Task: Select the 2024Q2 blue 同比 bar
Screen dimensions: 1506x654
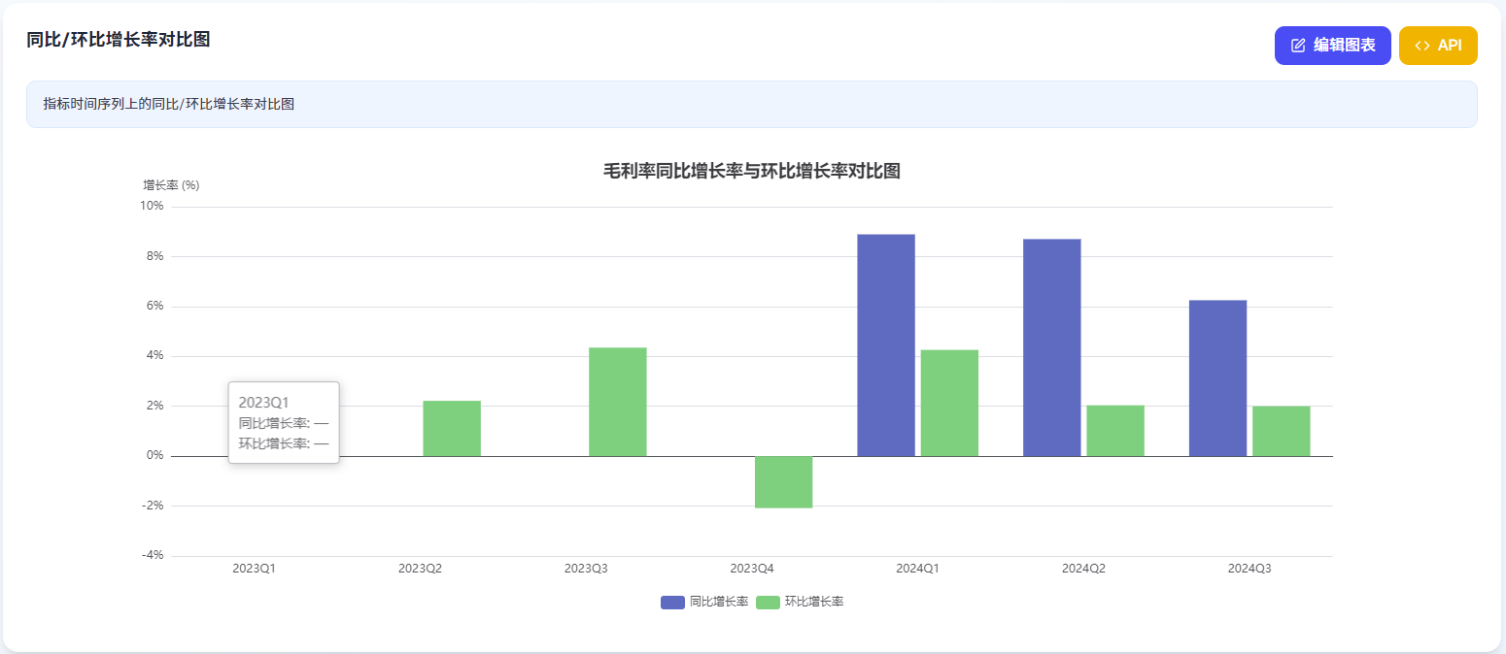Action: [1052, 347]
